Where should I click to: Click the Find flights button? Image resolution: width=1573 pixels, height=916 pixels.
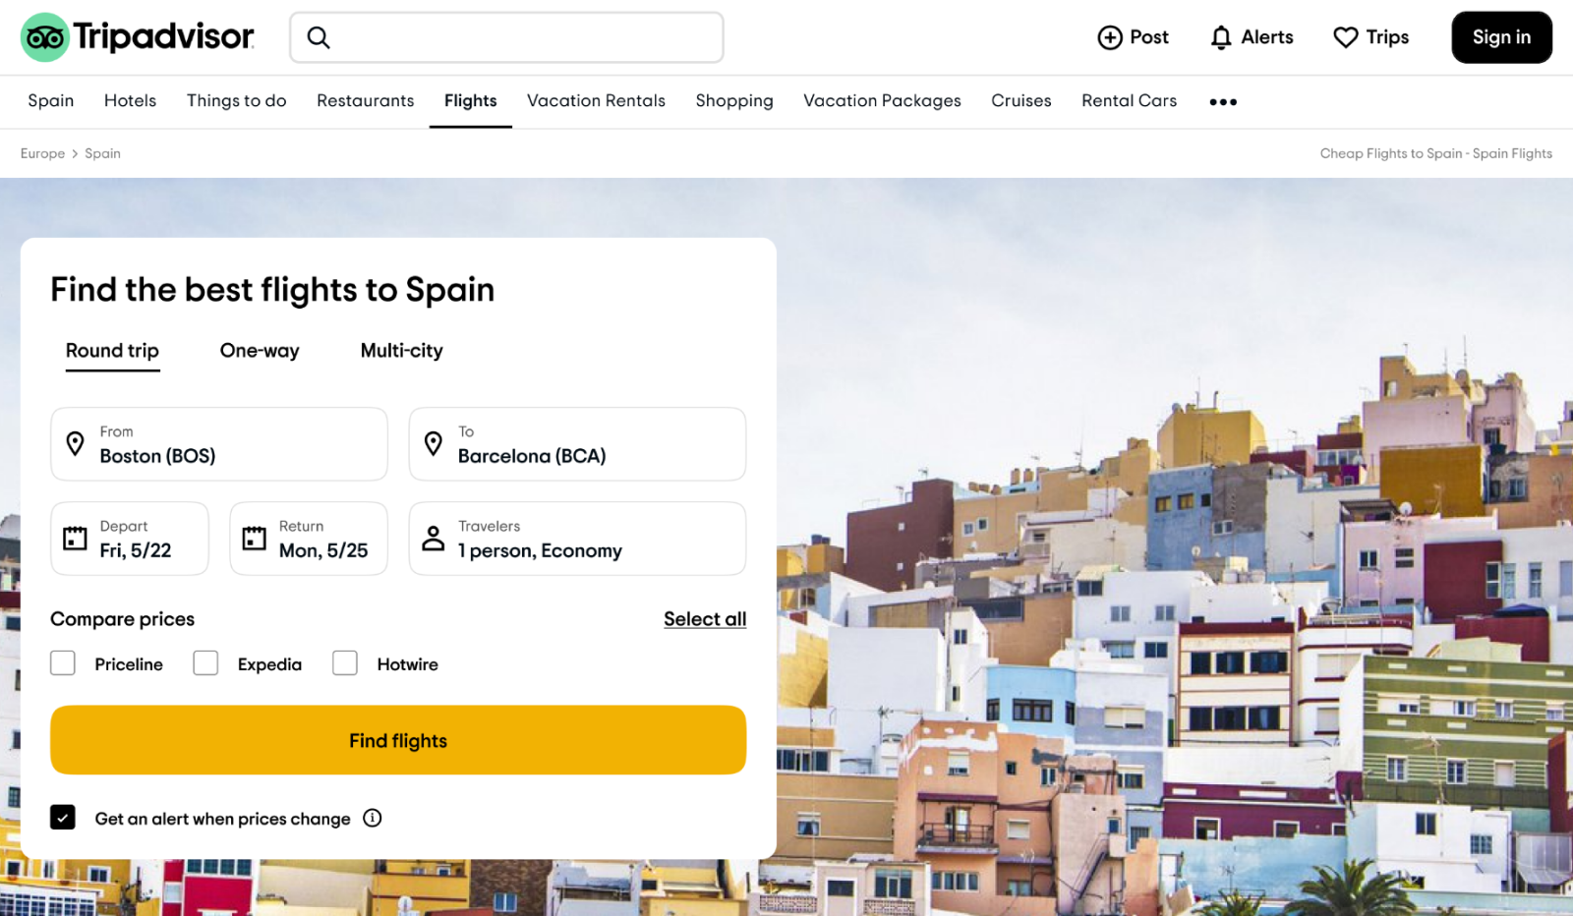pos(398,740)
